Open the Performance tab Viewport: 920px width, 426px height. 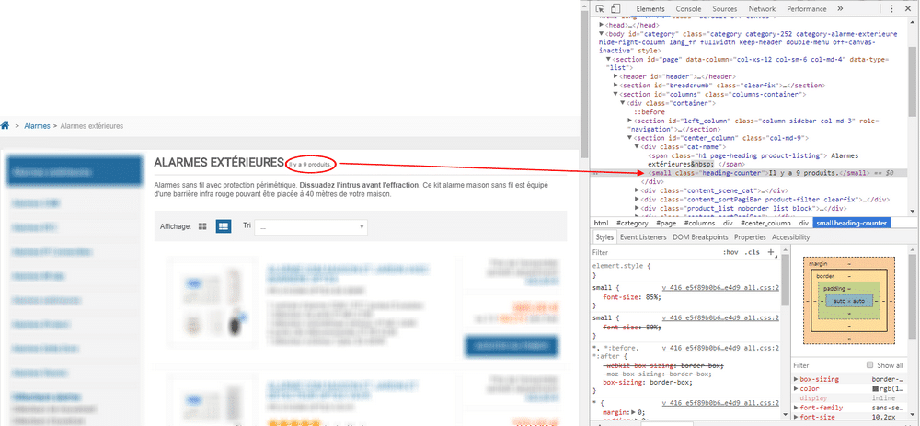[x=807, y=9]
